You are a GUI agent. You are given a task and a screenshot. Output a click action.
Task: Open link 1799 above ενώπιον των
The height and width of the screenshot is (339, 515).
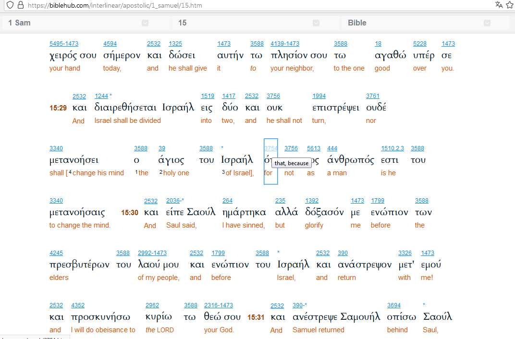click(x=378, y=201)
